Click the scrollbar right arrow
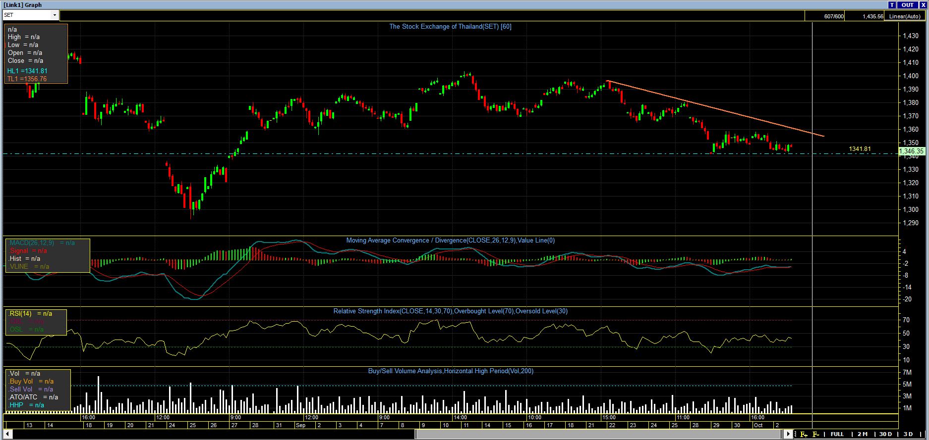 (x=788, y=434)
